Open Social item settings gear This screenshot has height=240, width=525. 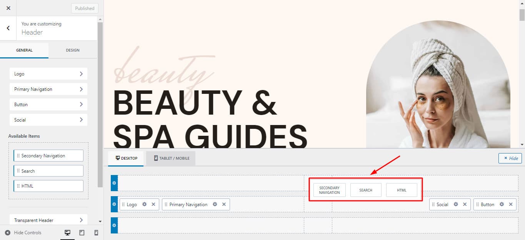tap(456, 204)
